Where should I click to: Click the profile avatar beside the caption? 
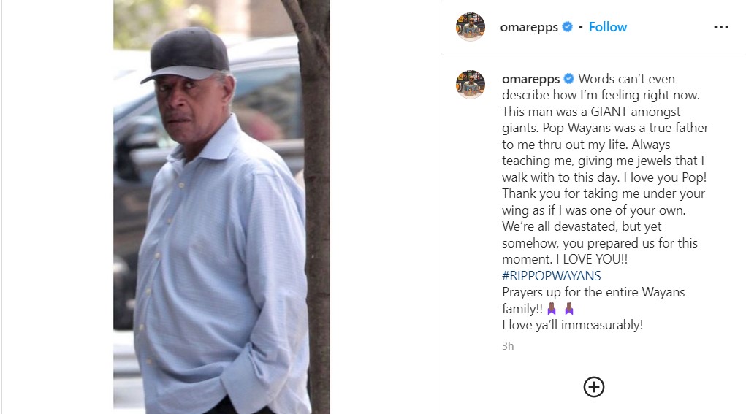(x=471, y=84)
